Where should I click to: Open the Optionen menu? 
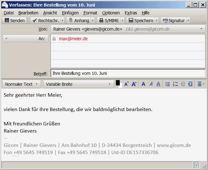(x=111, y=13)
